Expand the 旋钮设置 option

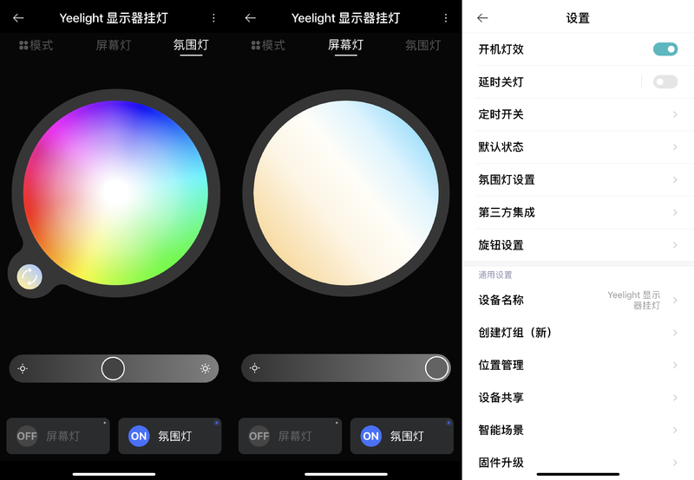[x=578, y=245]
